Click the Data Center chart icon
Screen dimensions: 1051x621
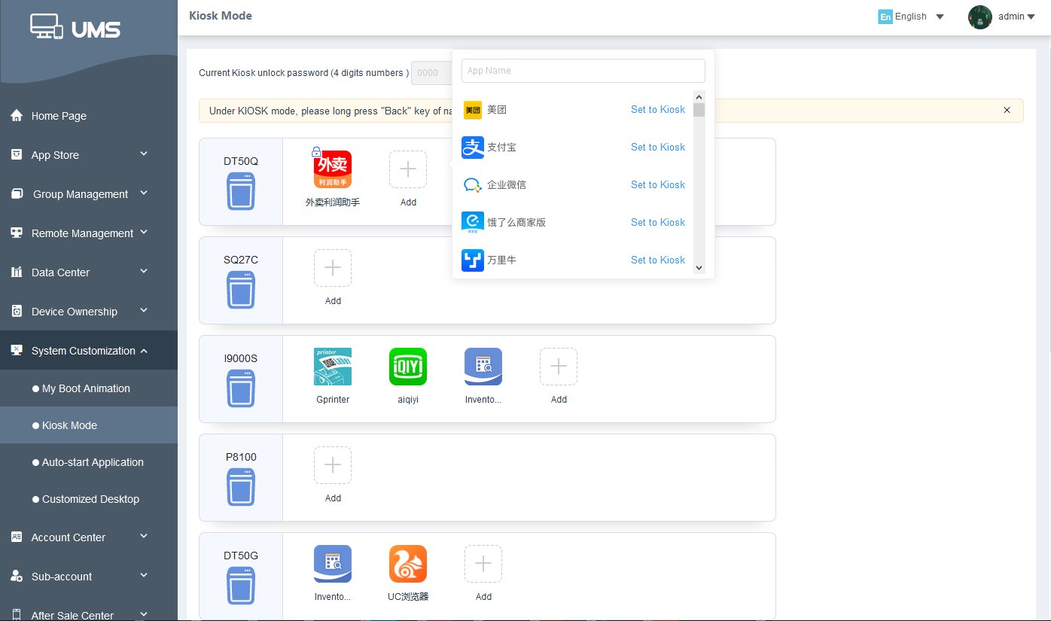click(x=17, y=272)
